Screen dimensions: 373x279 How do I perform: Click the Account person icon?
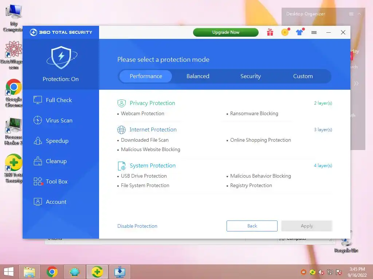pos(38,202)
